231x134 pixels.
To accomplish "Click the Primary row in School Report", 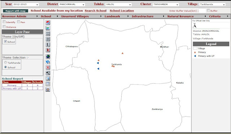I will coord(22,85).
